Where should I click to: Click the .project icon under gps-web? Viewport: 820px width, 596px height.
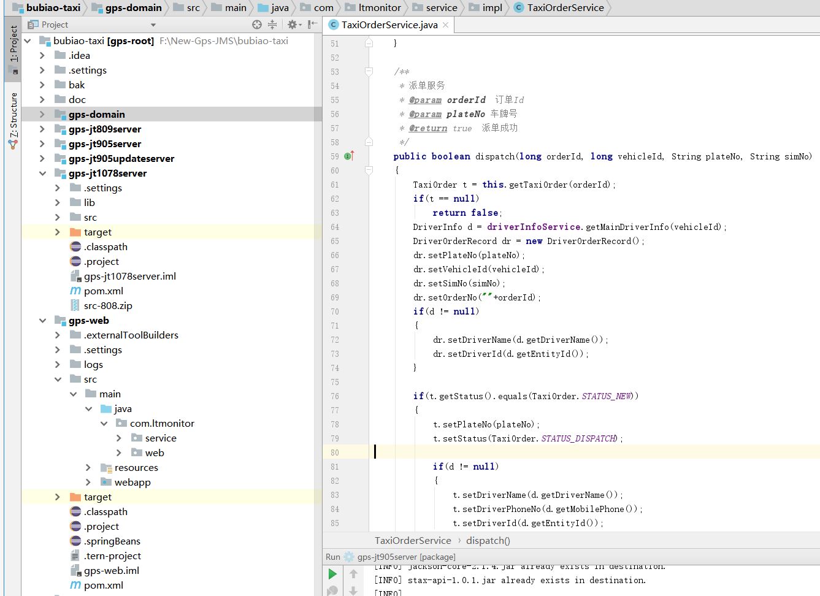click(75, 526)
